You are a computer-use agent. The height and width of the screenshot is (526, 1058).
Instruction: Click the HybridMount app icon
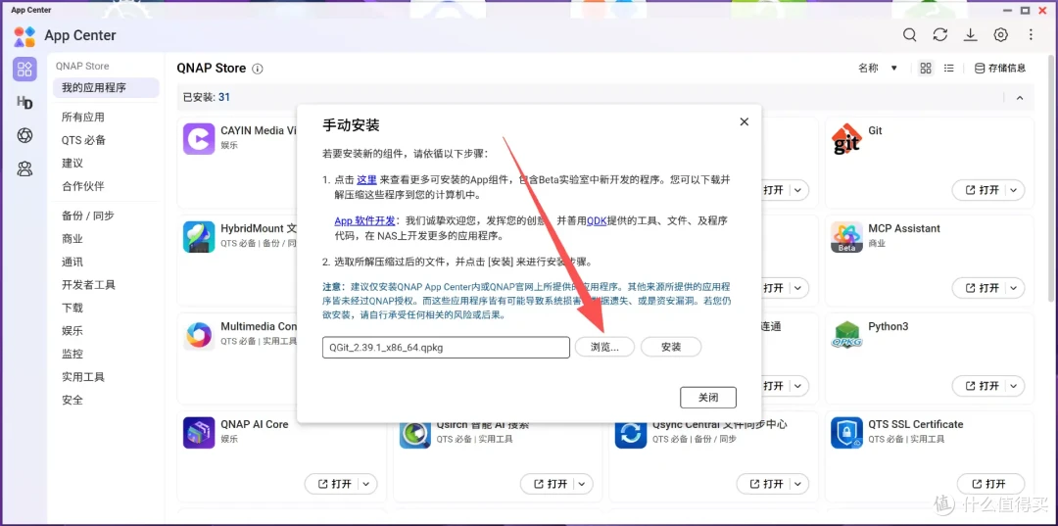coord(199,237)
